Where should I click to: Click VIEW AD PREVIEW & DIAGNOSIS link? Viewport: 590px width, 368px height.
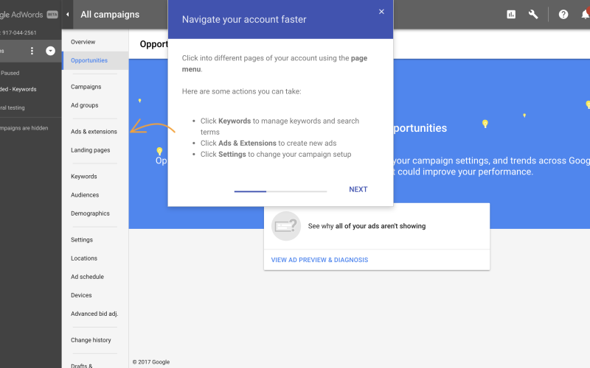319,260
